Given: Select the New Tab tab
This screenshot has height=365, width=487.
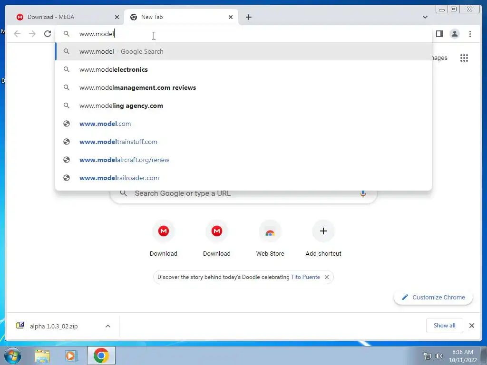Looking at the screenshot, I should pos(181,17).
